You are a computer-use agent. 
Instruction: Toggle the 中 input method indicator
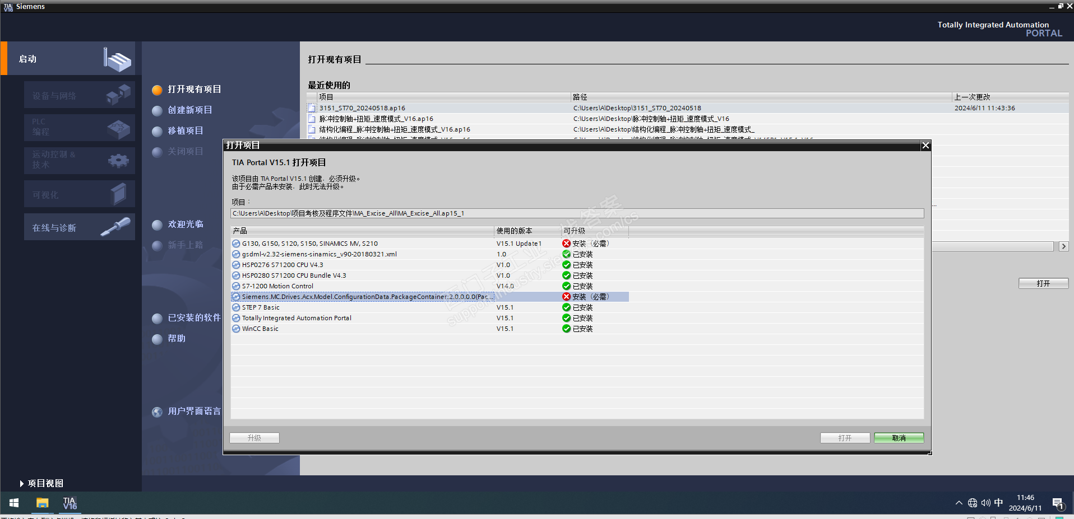coord(998,503)
